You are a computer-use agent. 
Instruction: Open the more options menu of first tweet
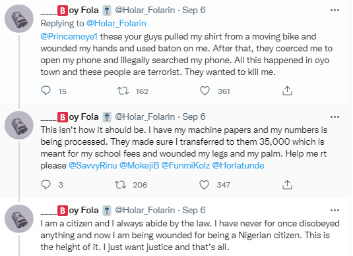click(335, 10)
